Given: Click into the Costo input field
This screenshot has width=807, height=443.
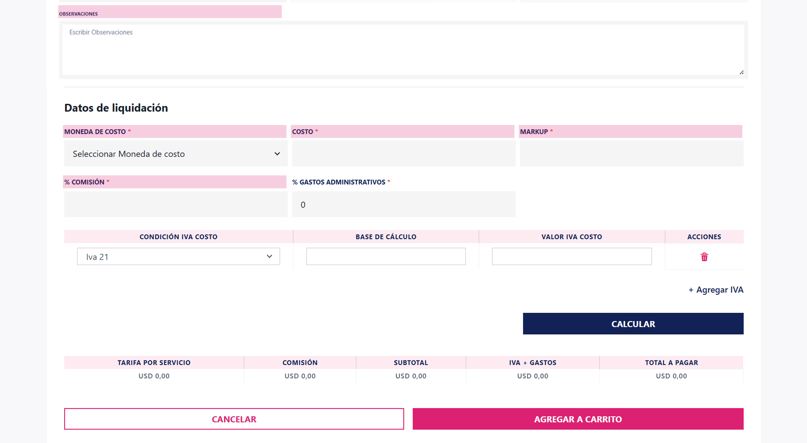Looking at the screenshot, I should [403, 154].
